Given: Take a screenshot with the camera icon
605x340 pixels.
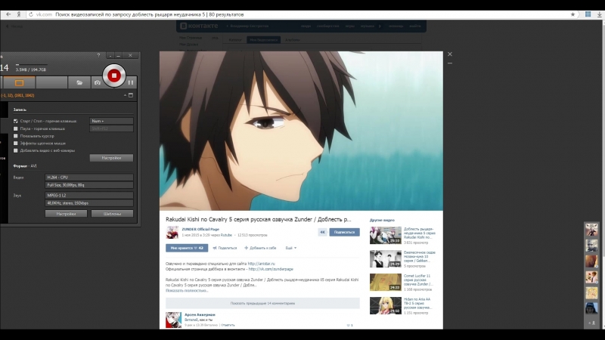Looking at the screenshot, I should point(98,82).
